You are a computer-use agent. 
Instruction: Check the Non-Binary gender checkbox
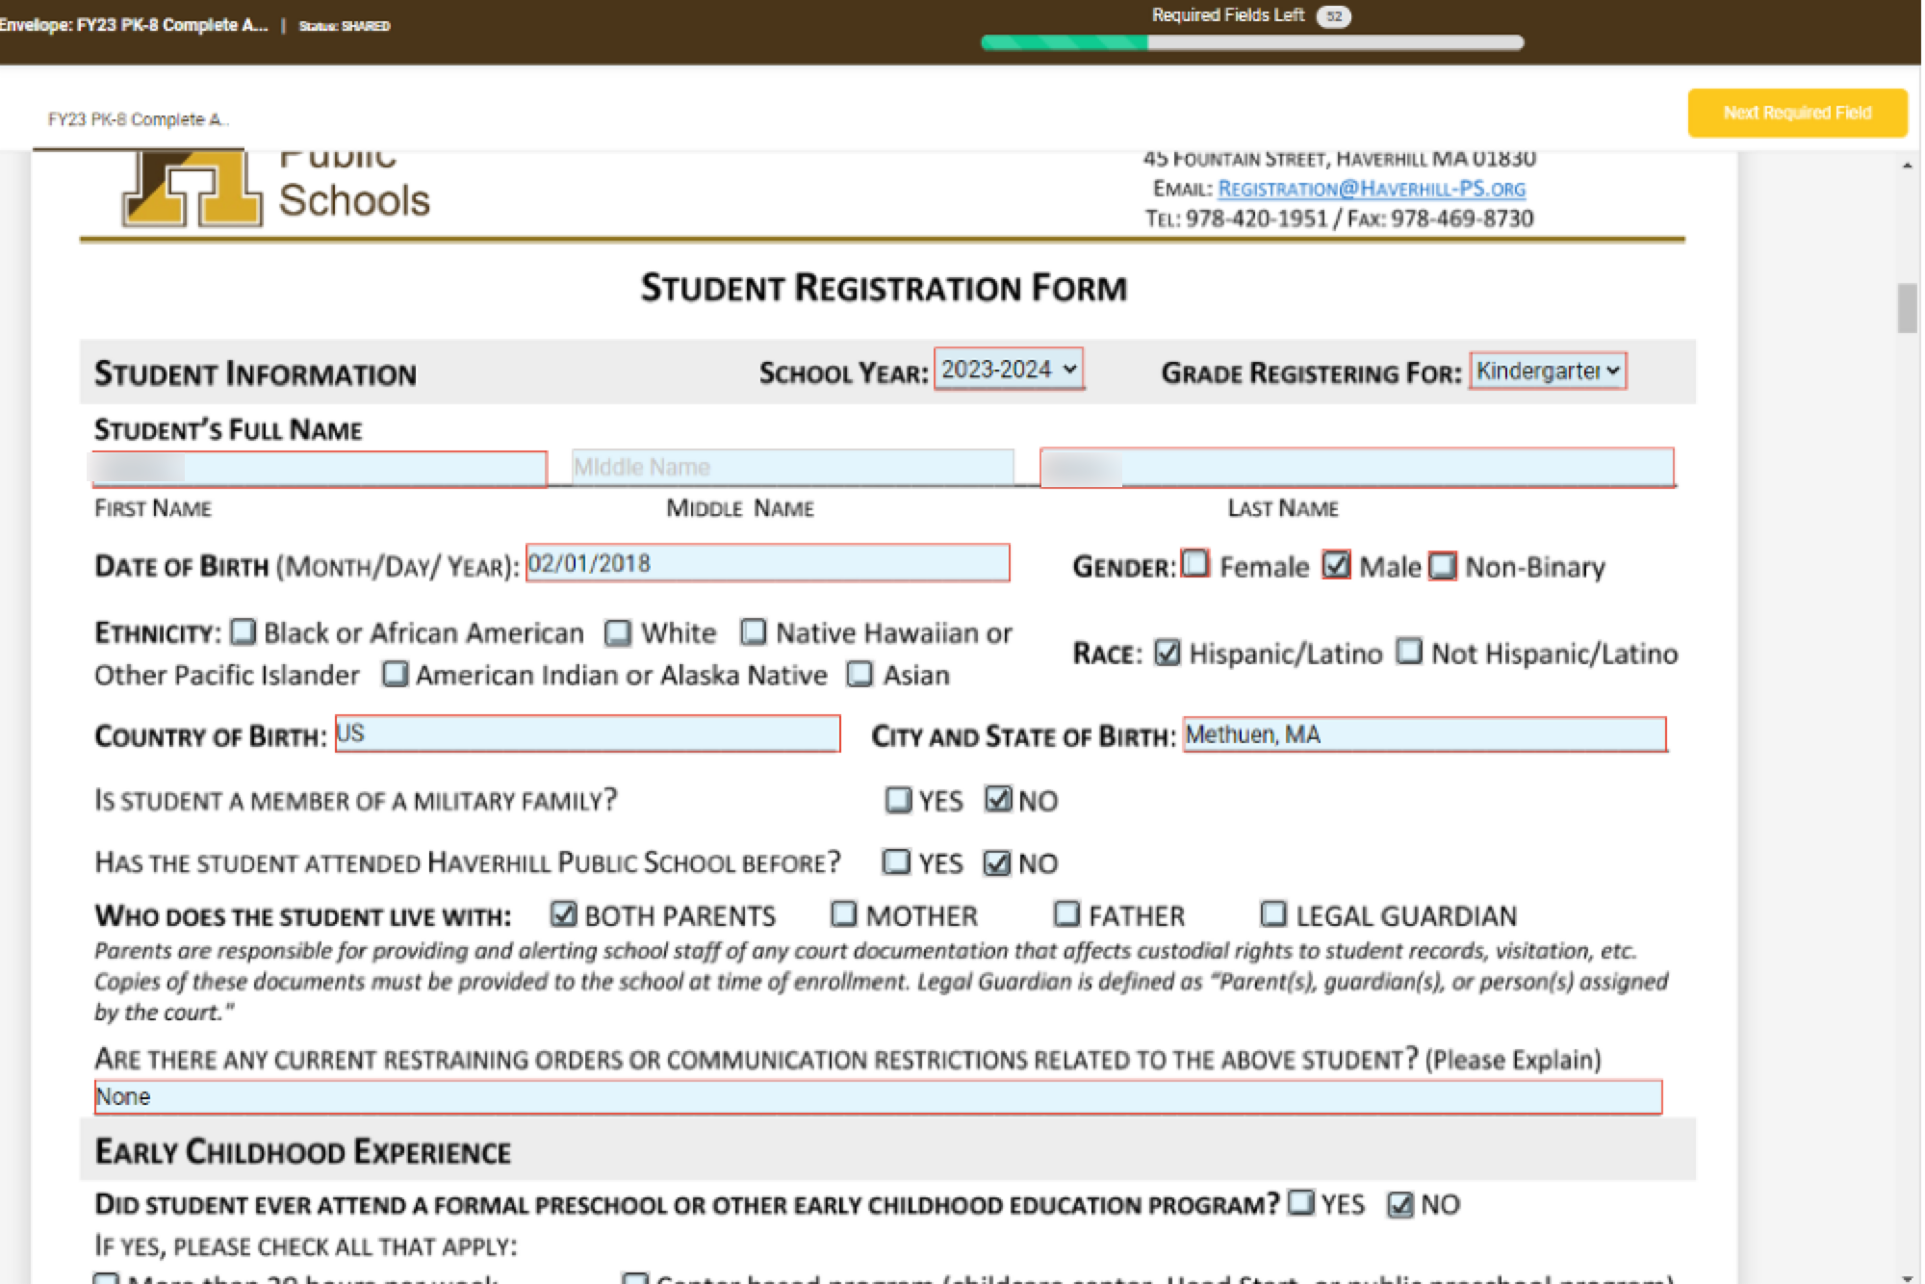pyautogui.click(x=1442, y=566)
